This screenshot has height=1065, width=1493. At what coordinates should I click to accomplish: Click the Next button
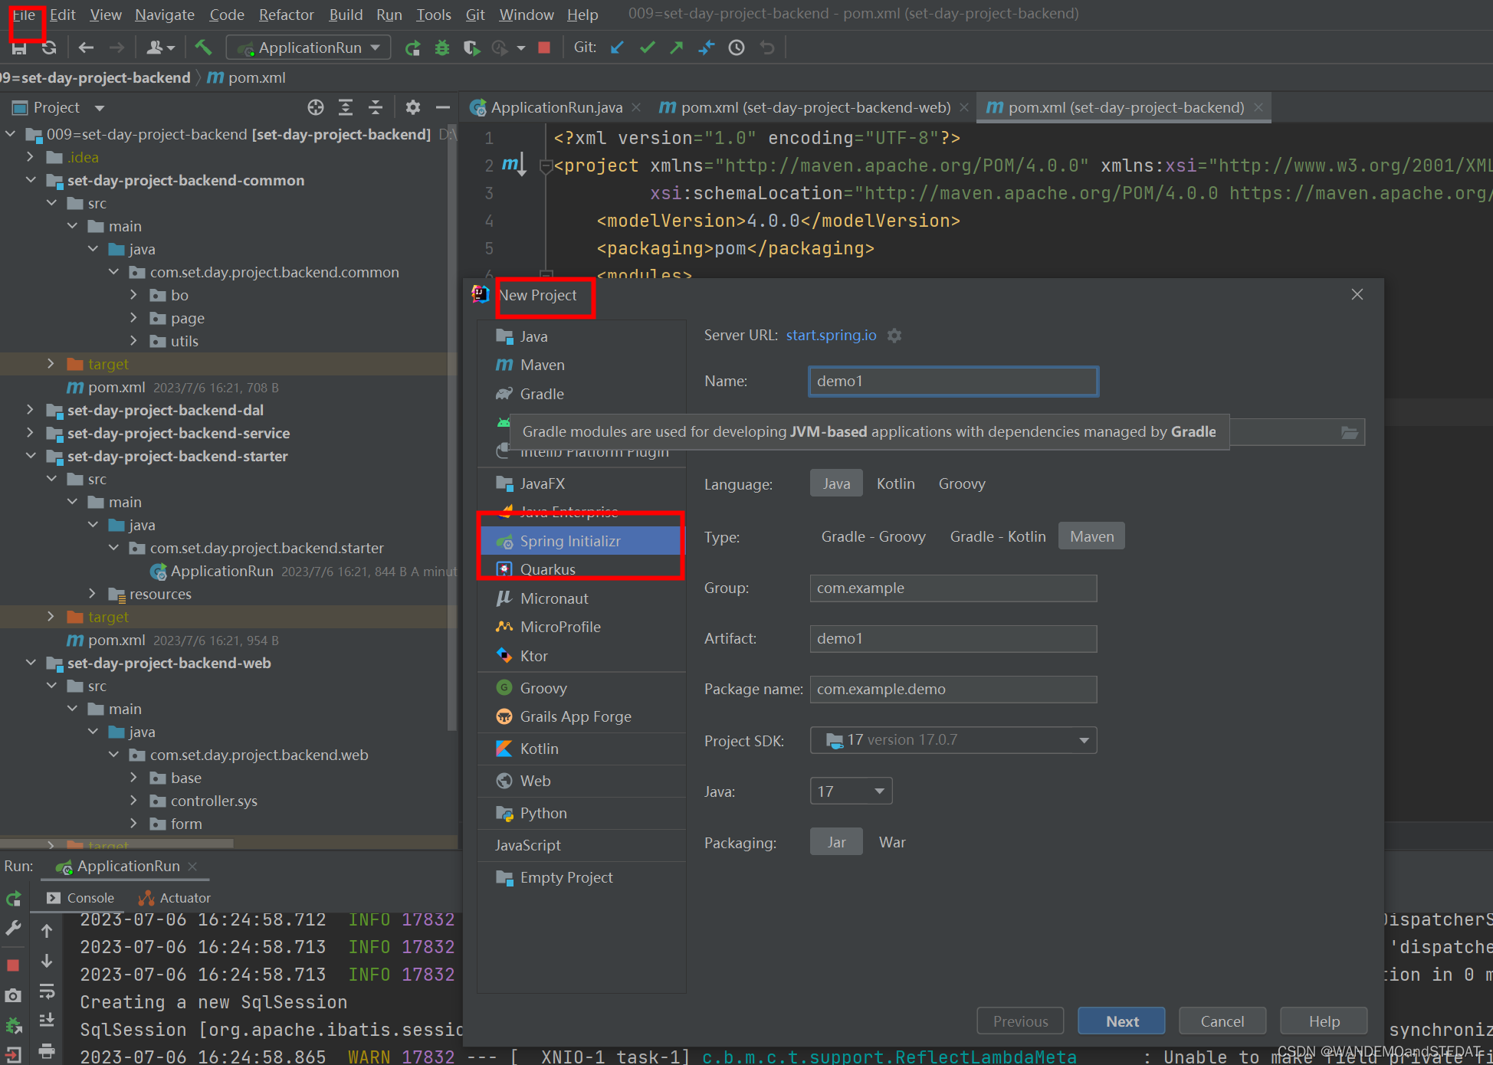coord(1121,1021)
